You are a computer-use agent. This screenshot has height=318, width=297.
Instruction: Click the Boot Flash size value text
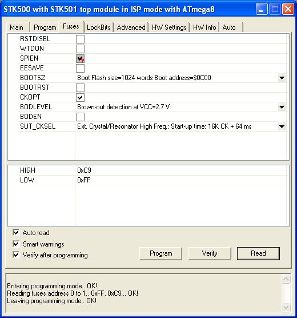click(x=144, y=78)
